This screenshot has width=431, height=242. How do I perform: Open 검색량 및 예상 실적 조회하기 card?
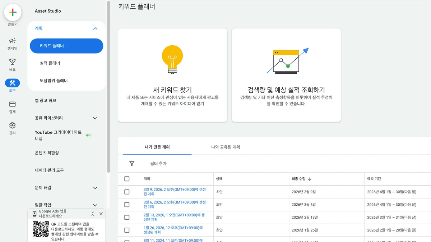pyautogui.click(x=286, y=76)
